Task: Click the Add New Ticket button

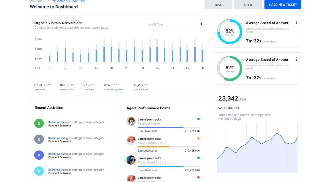Action: click(282, 4)
